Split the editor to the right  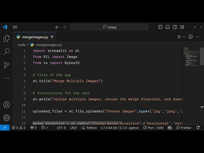191,37
